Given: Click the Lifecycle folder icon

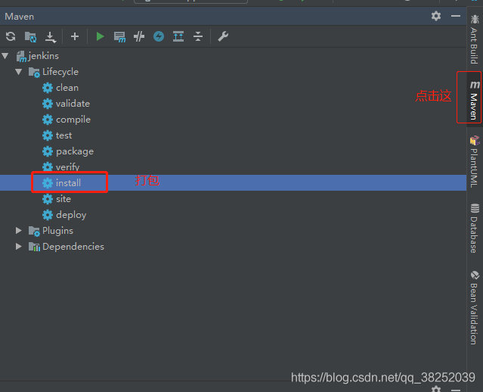Looking at the screenshot, I should (x=34, y=72).
